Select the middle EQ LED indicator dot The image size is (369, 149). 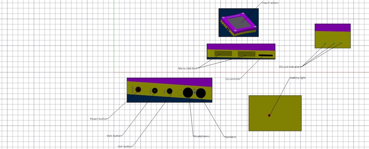pos(334,44)
